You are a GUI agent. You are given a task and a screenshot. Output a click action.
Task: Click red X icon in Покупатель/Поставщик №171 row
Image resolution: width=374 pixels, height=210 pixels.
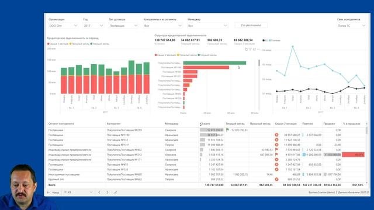[x=276, y=159]
